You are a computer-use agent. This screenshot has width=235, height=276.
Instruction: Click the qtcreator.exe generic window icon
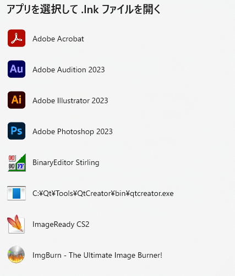click(17, 193)
